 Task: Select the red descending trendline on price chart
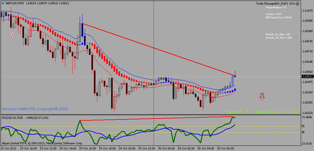pyautogui.click(x=158, y=50)
